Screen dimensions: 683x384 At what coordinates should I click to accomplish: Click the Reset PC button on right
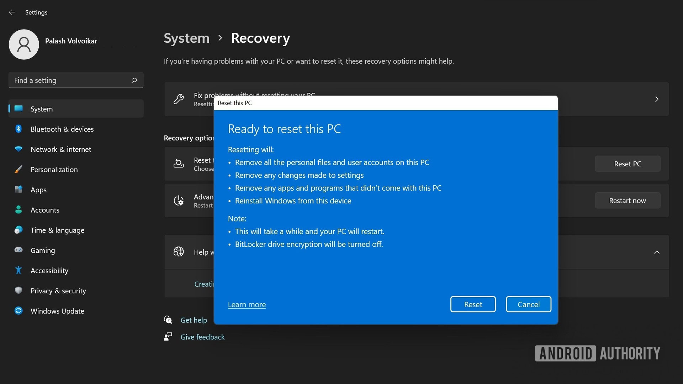628,164
